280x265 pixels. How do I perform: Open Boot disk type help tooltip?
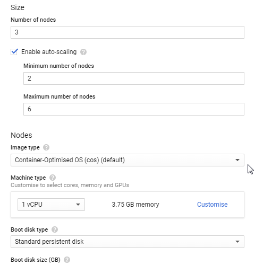[x=55, y=229]
